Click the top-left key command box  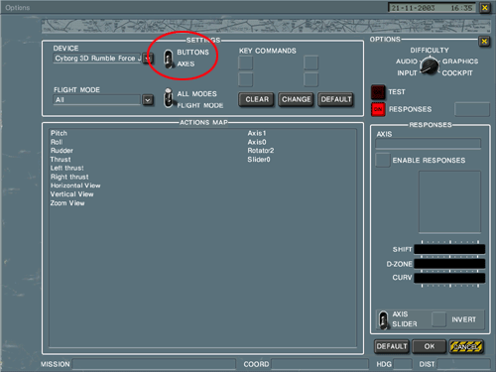point(245,62)
